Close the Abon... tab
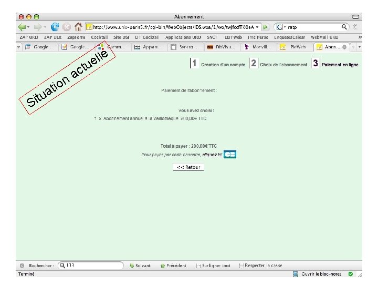This screenshot has height=284, width=378. click(x=344, y=47)
